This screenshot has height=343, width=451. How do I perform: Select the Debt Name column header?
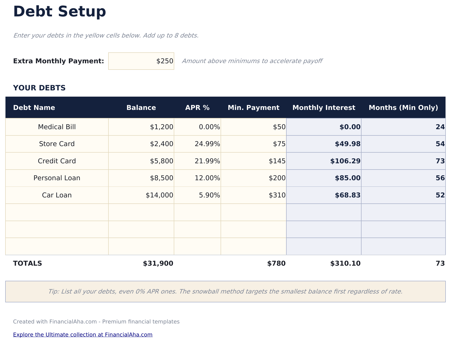[x=34, y=107]
